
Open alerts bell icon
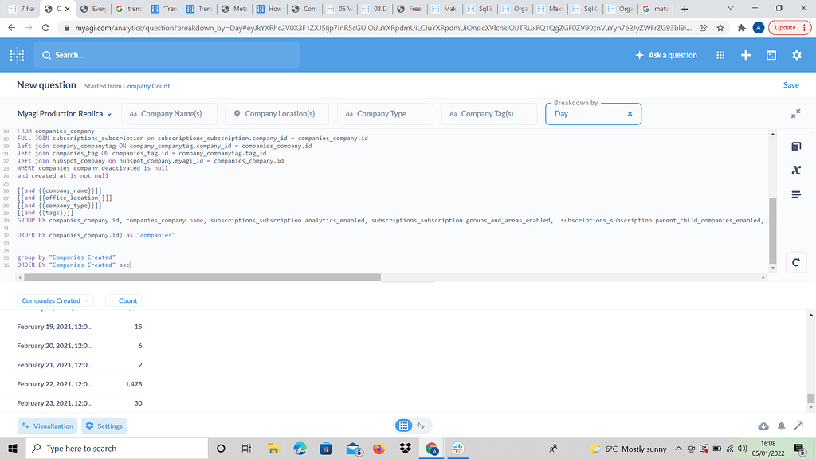782,426
